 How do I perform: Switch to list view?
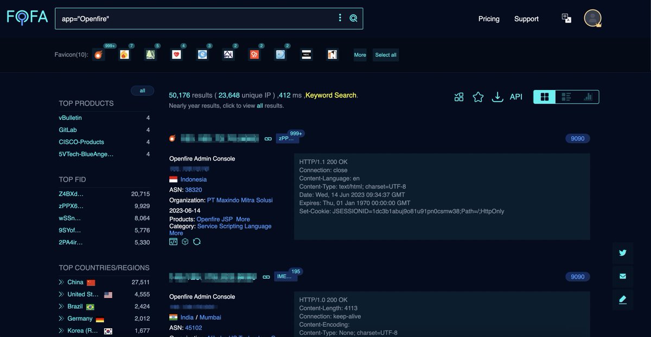click(566, 97)
